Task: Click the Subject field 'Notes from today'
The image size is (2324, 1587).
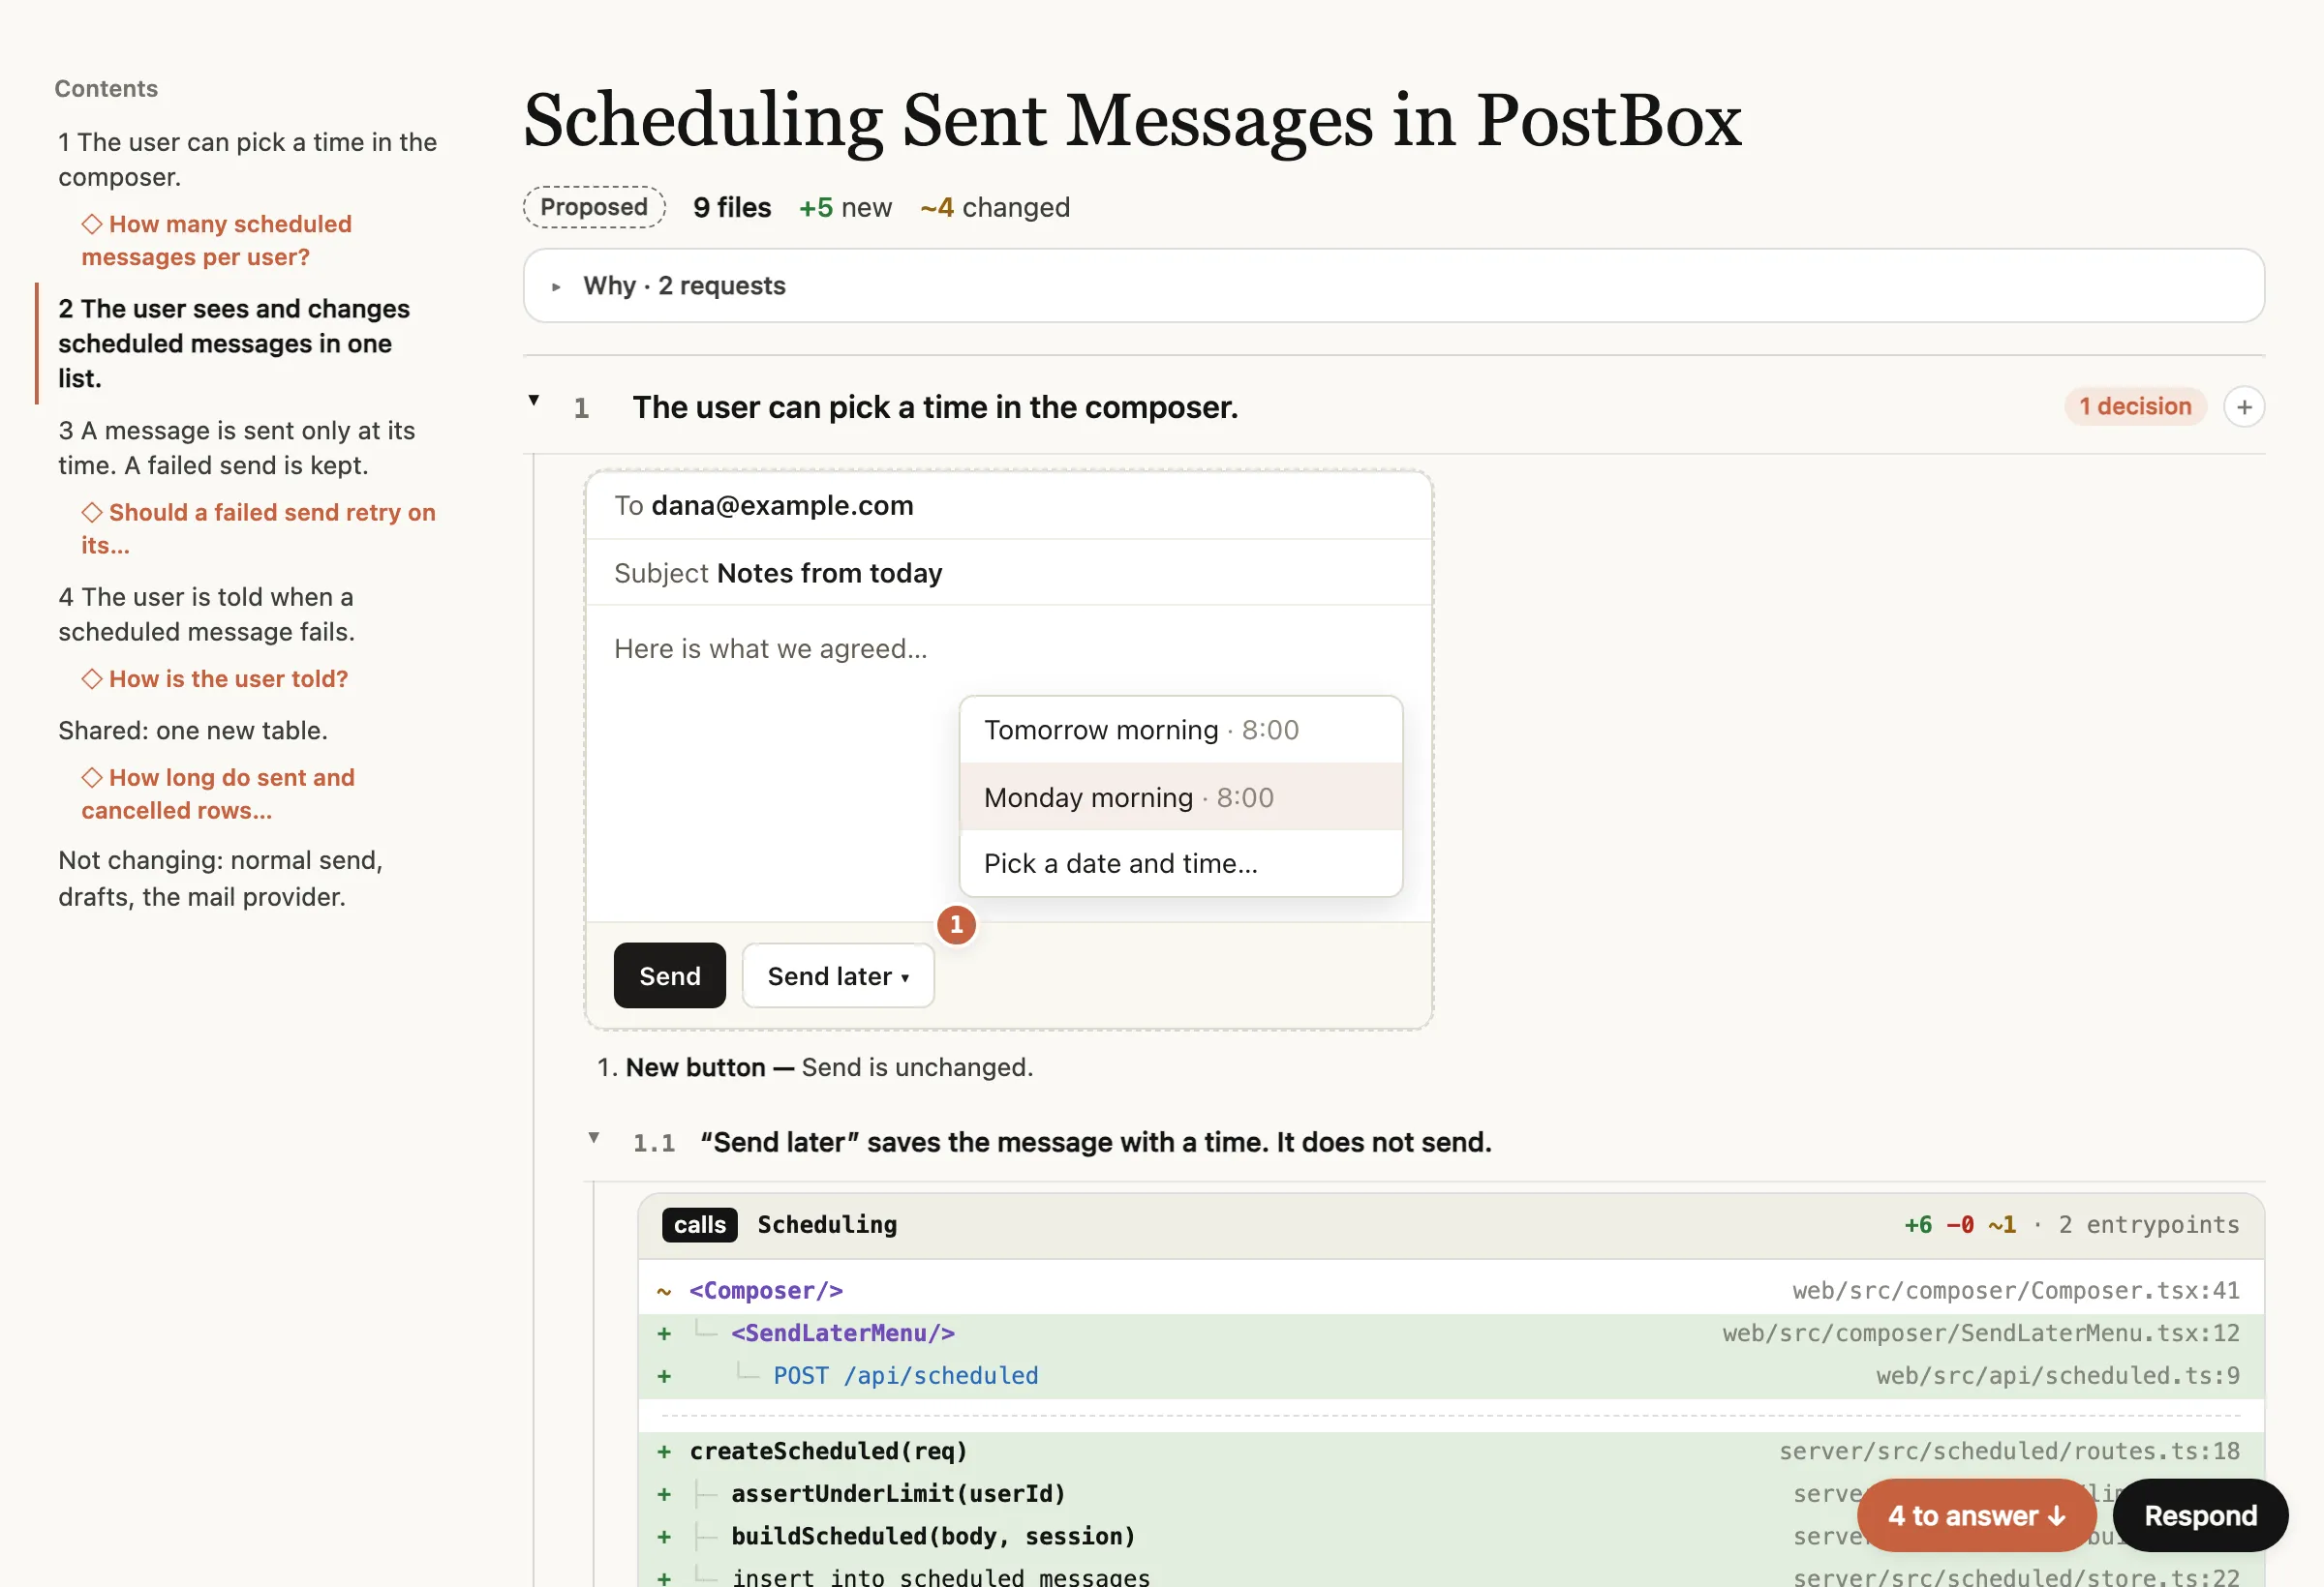Action: coord(1009,573)
